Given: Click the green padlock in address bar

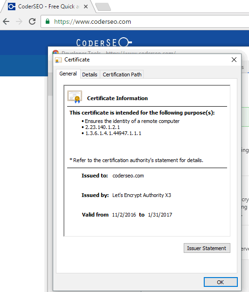Looking at the screenshot, I should pos(48,21).
